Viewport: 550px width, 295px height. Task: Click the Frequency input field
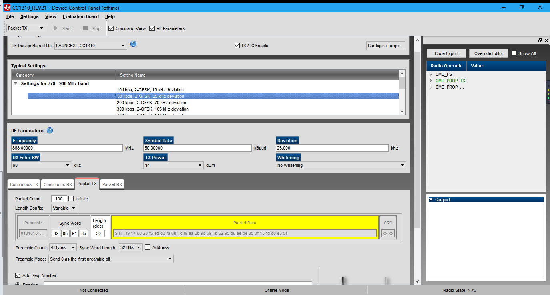click(67, 148)
